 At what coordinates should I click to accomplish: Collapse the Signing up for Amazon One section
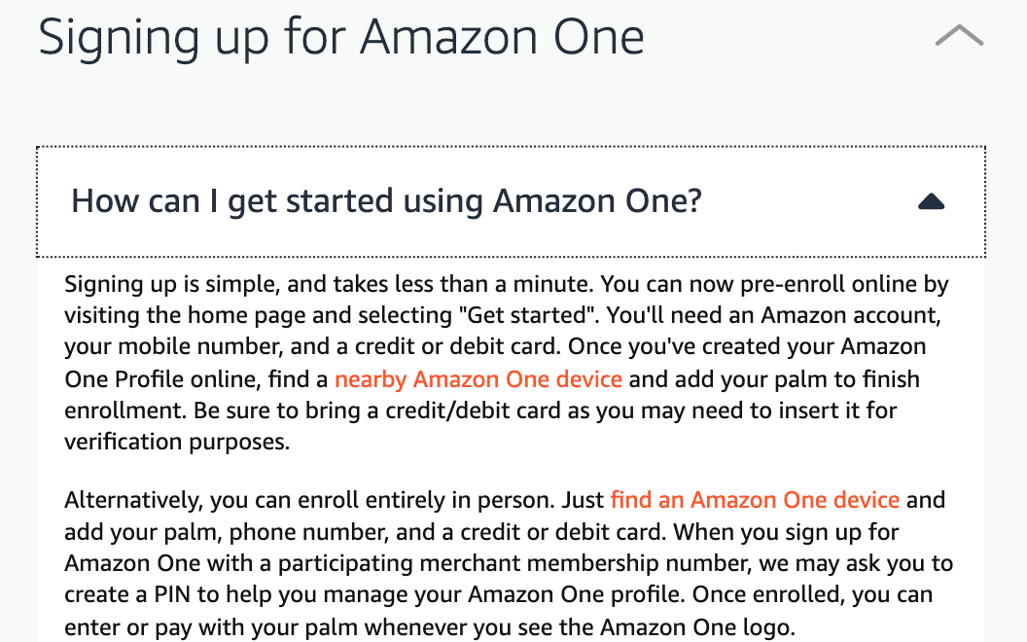click(959, 35)
